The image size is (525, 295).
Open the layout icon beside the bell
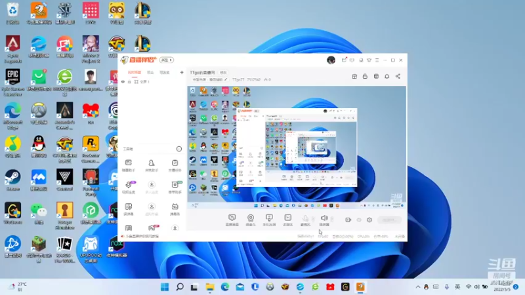(x=376, y=76)
